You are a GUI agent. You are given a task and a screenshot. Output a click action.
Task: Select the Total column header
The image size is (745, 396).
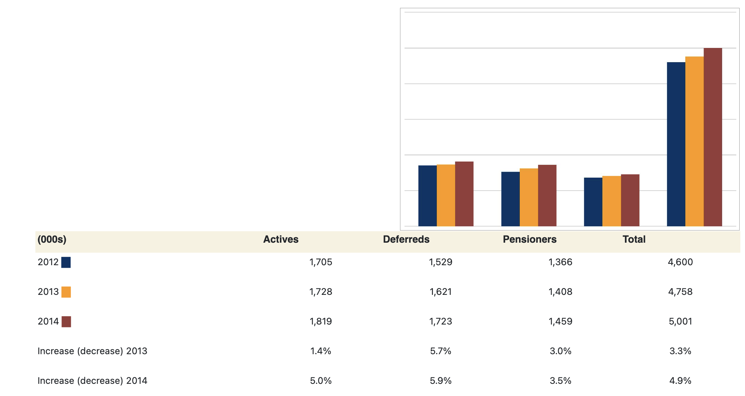(x=634, y=239)
